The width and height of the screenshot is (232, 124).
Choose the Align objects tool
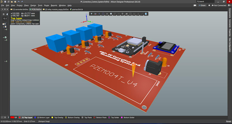tap(107, 14)
